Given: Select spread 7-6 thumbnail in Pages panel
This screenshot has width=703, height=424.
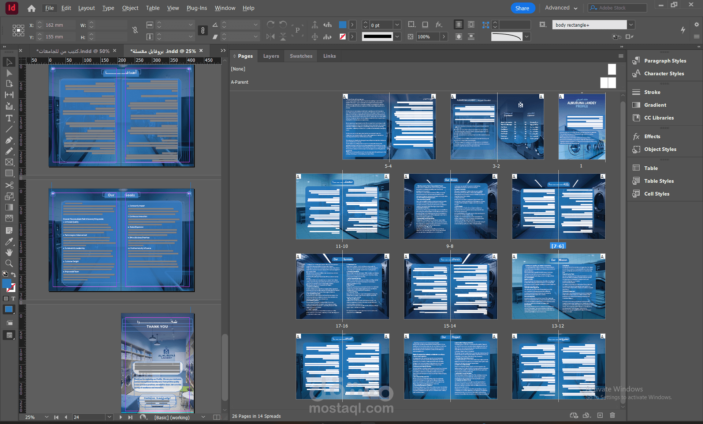Looking at the screenshot, I should click(558, 206).
